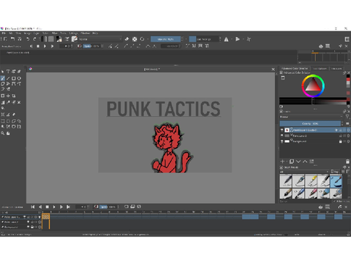This screenshot has width=351, height=263.
Task: Open the brush preset tag dropdown
Action: coord(304,172)
